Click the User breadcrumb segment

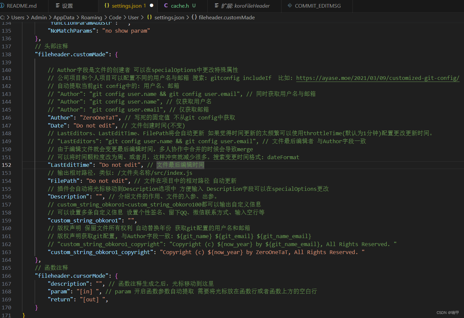(x=133, y=18)
